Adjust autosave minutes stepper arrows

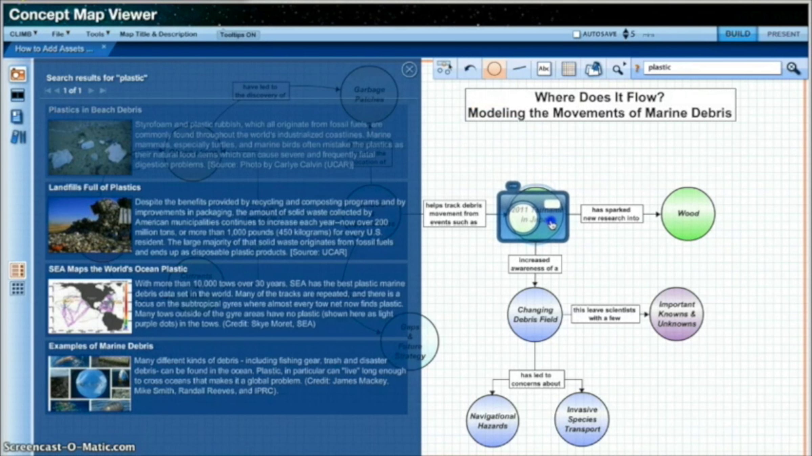[625, 34]
